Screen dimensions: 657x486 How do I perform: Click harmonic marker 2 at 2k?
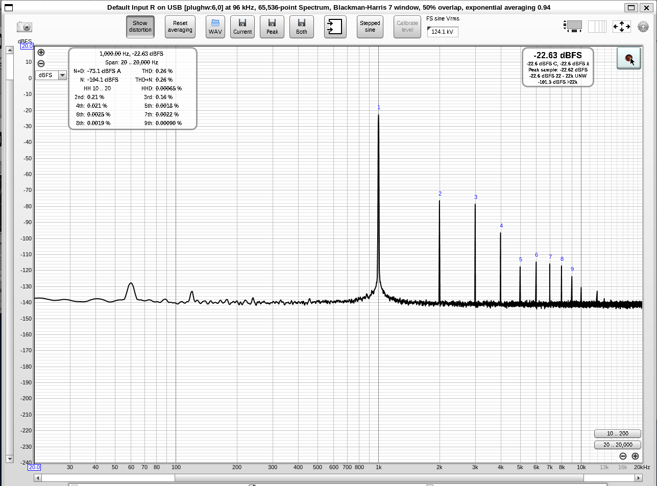(440, 193)
